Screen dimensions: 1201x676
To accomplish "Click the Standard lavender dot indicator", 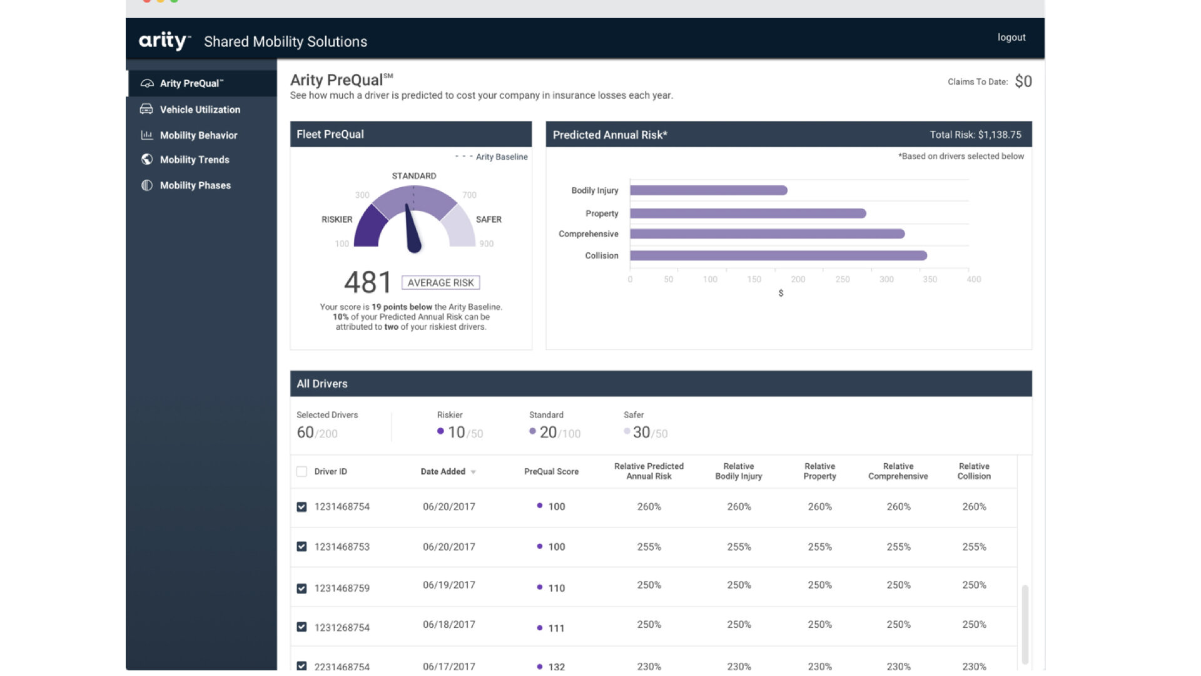I will pyautogui.click(x=532, y=431).
